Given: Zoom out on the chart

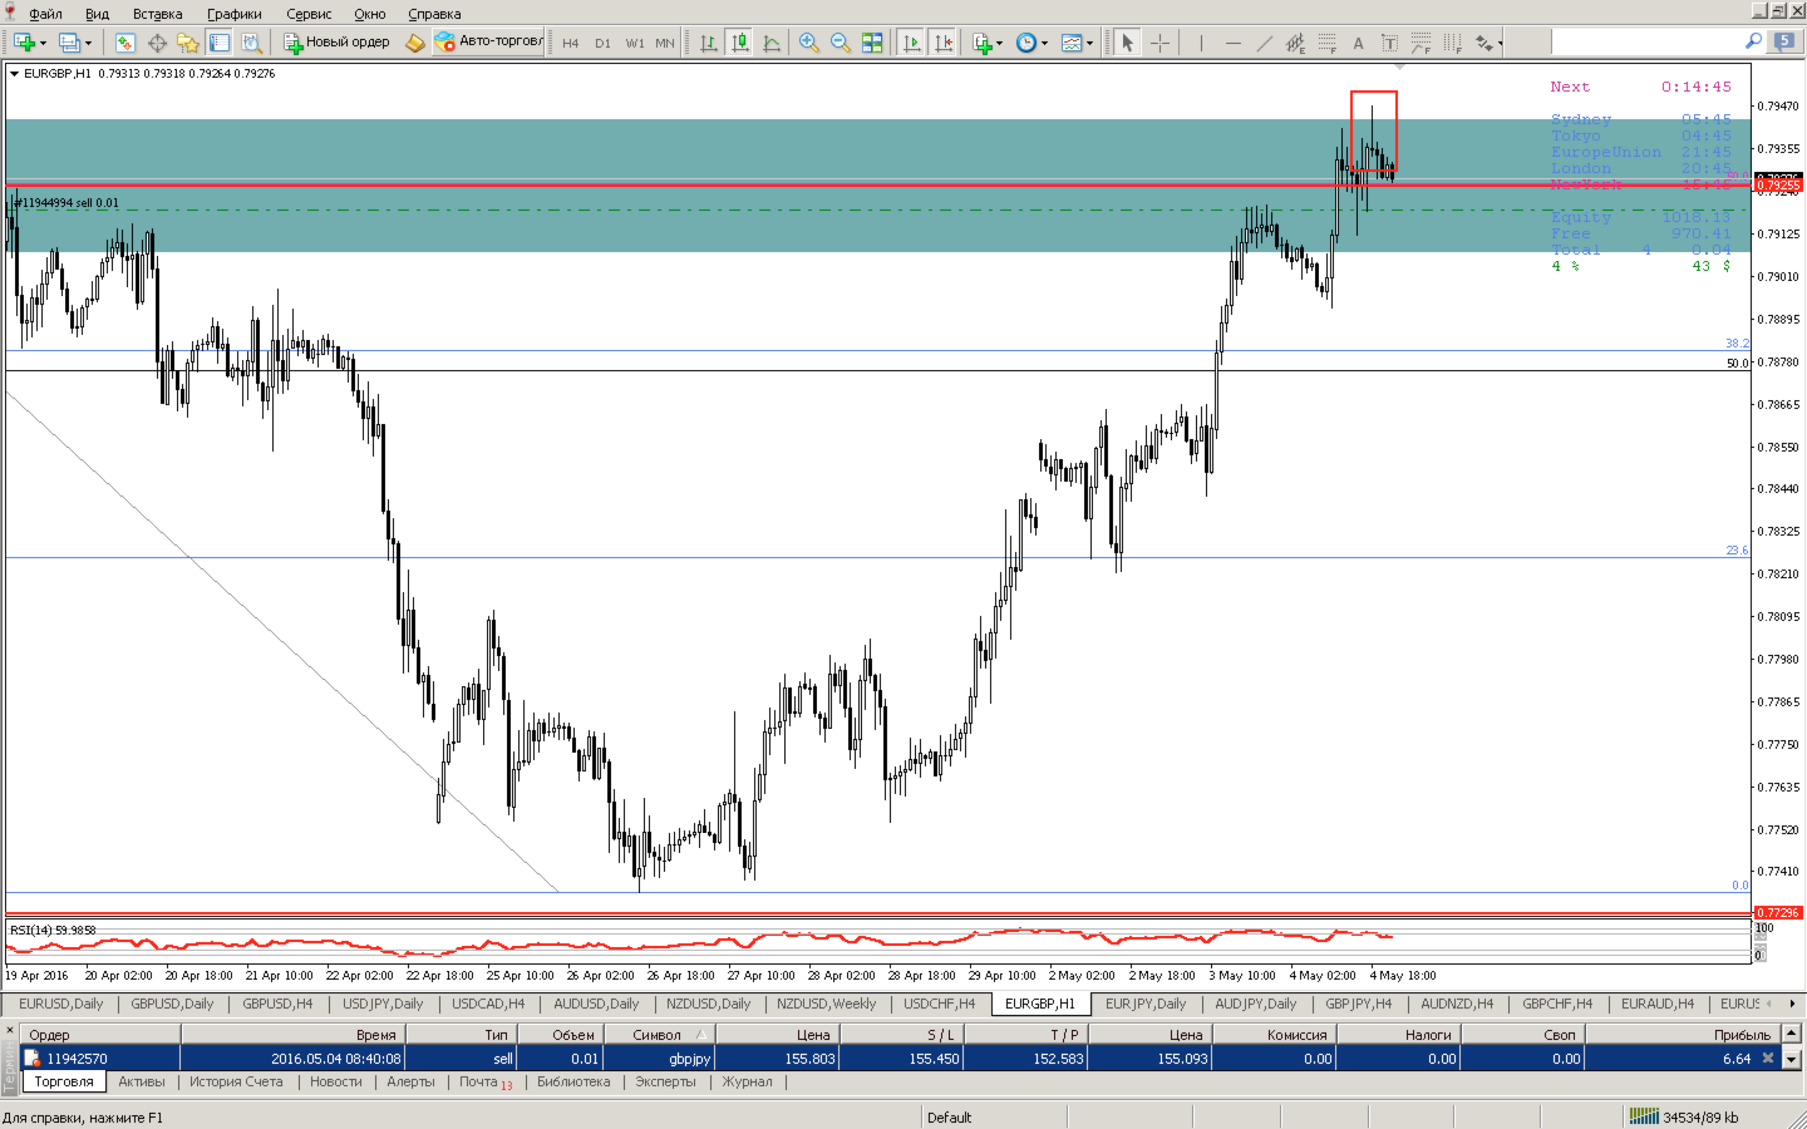Looking at the screenshot, I should tap(840, 43).
